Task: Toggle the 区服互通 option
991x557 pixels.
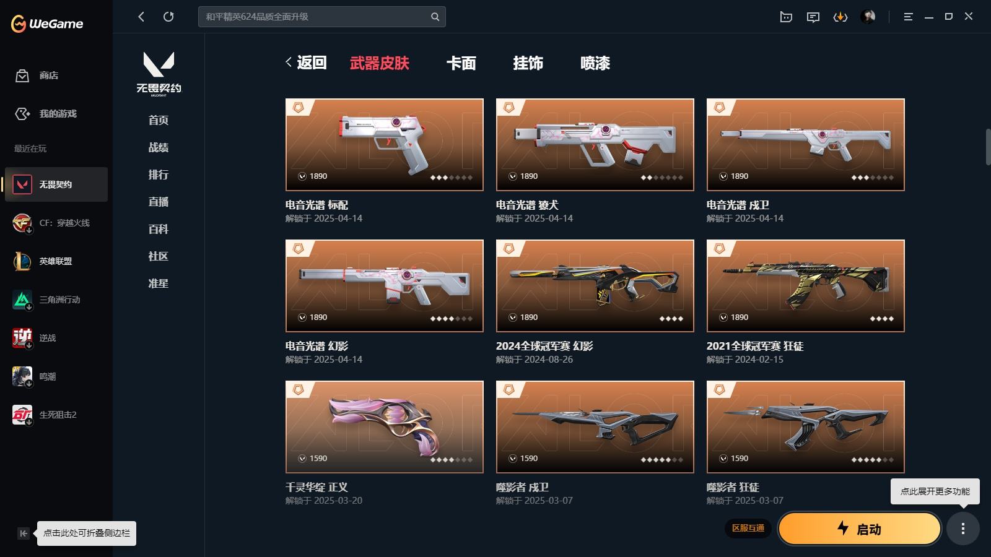Action: [x=748, y=529]
